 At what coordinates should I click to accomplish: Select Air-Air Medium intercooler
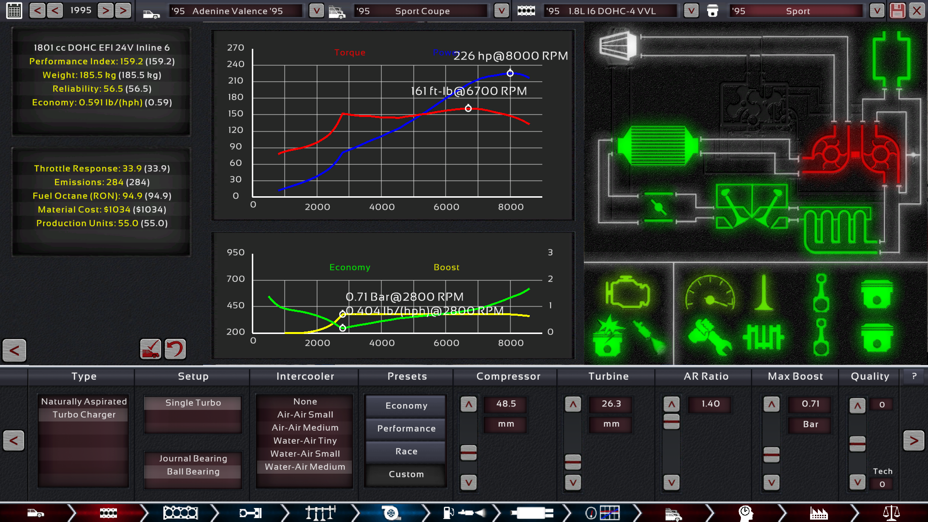[x=305, y=427]
